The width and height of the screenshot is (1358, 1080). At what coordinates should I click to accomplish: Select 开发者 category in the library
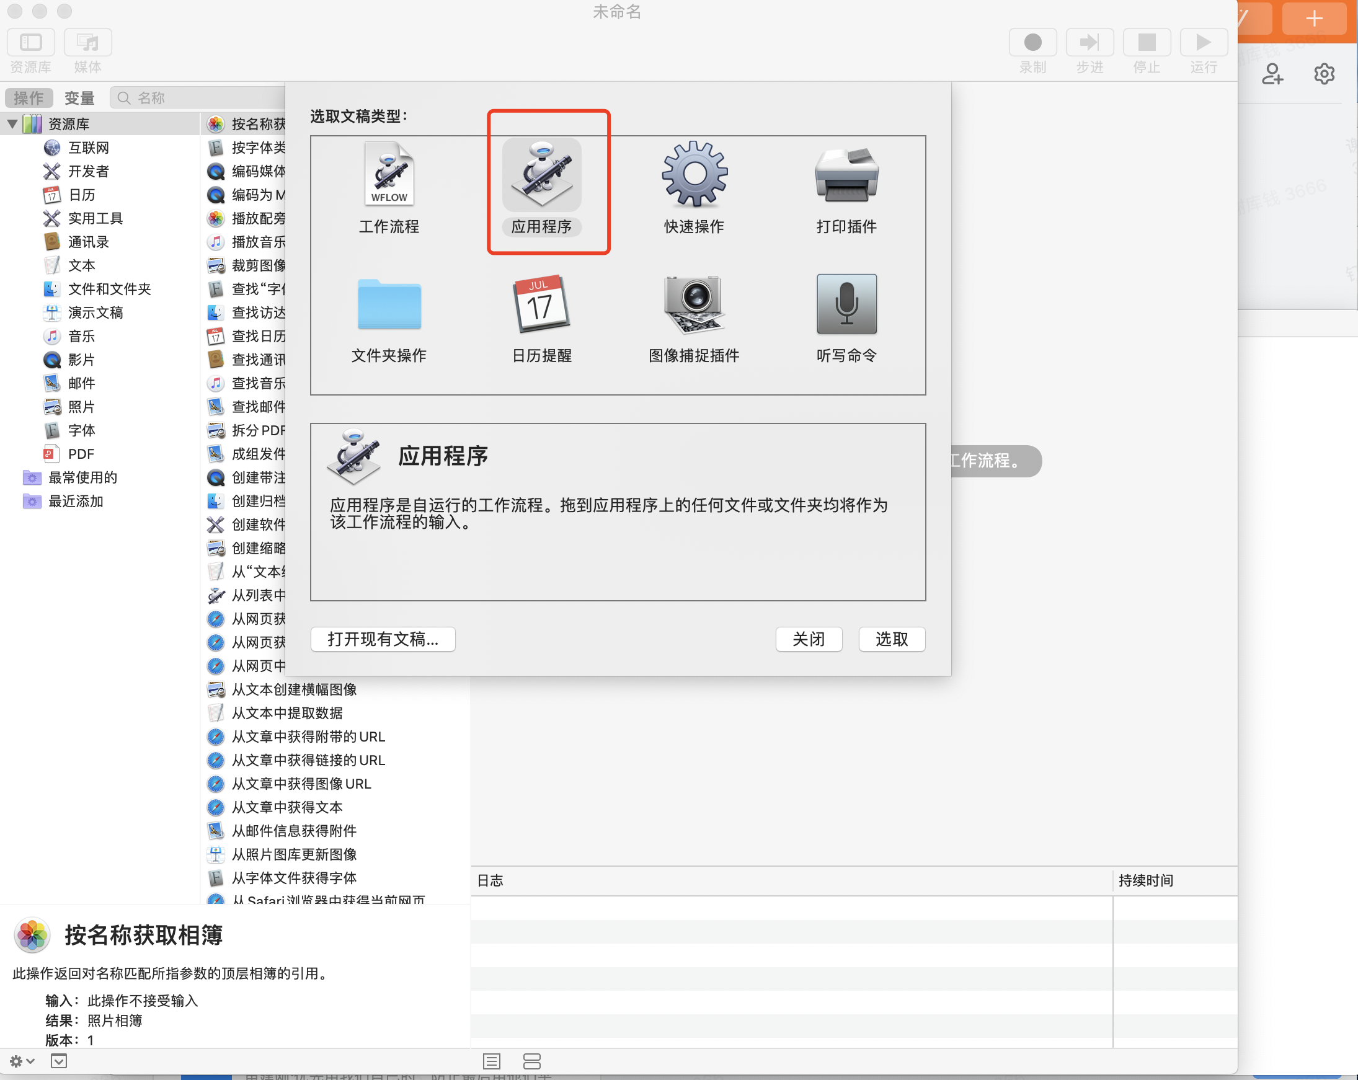tap(100, 171)
